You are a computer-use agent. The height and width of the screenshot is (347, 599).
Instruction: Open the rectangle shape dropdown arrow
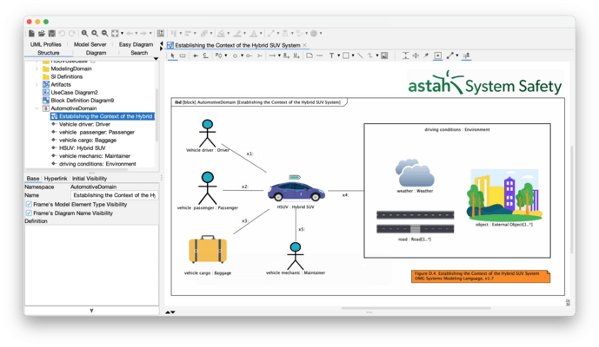[x=353, y=56]
